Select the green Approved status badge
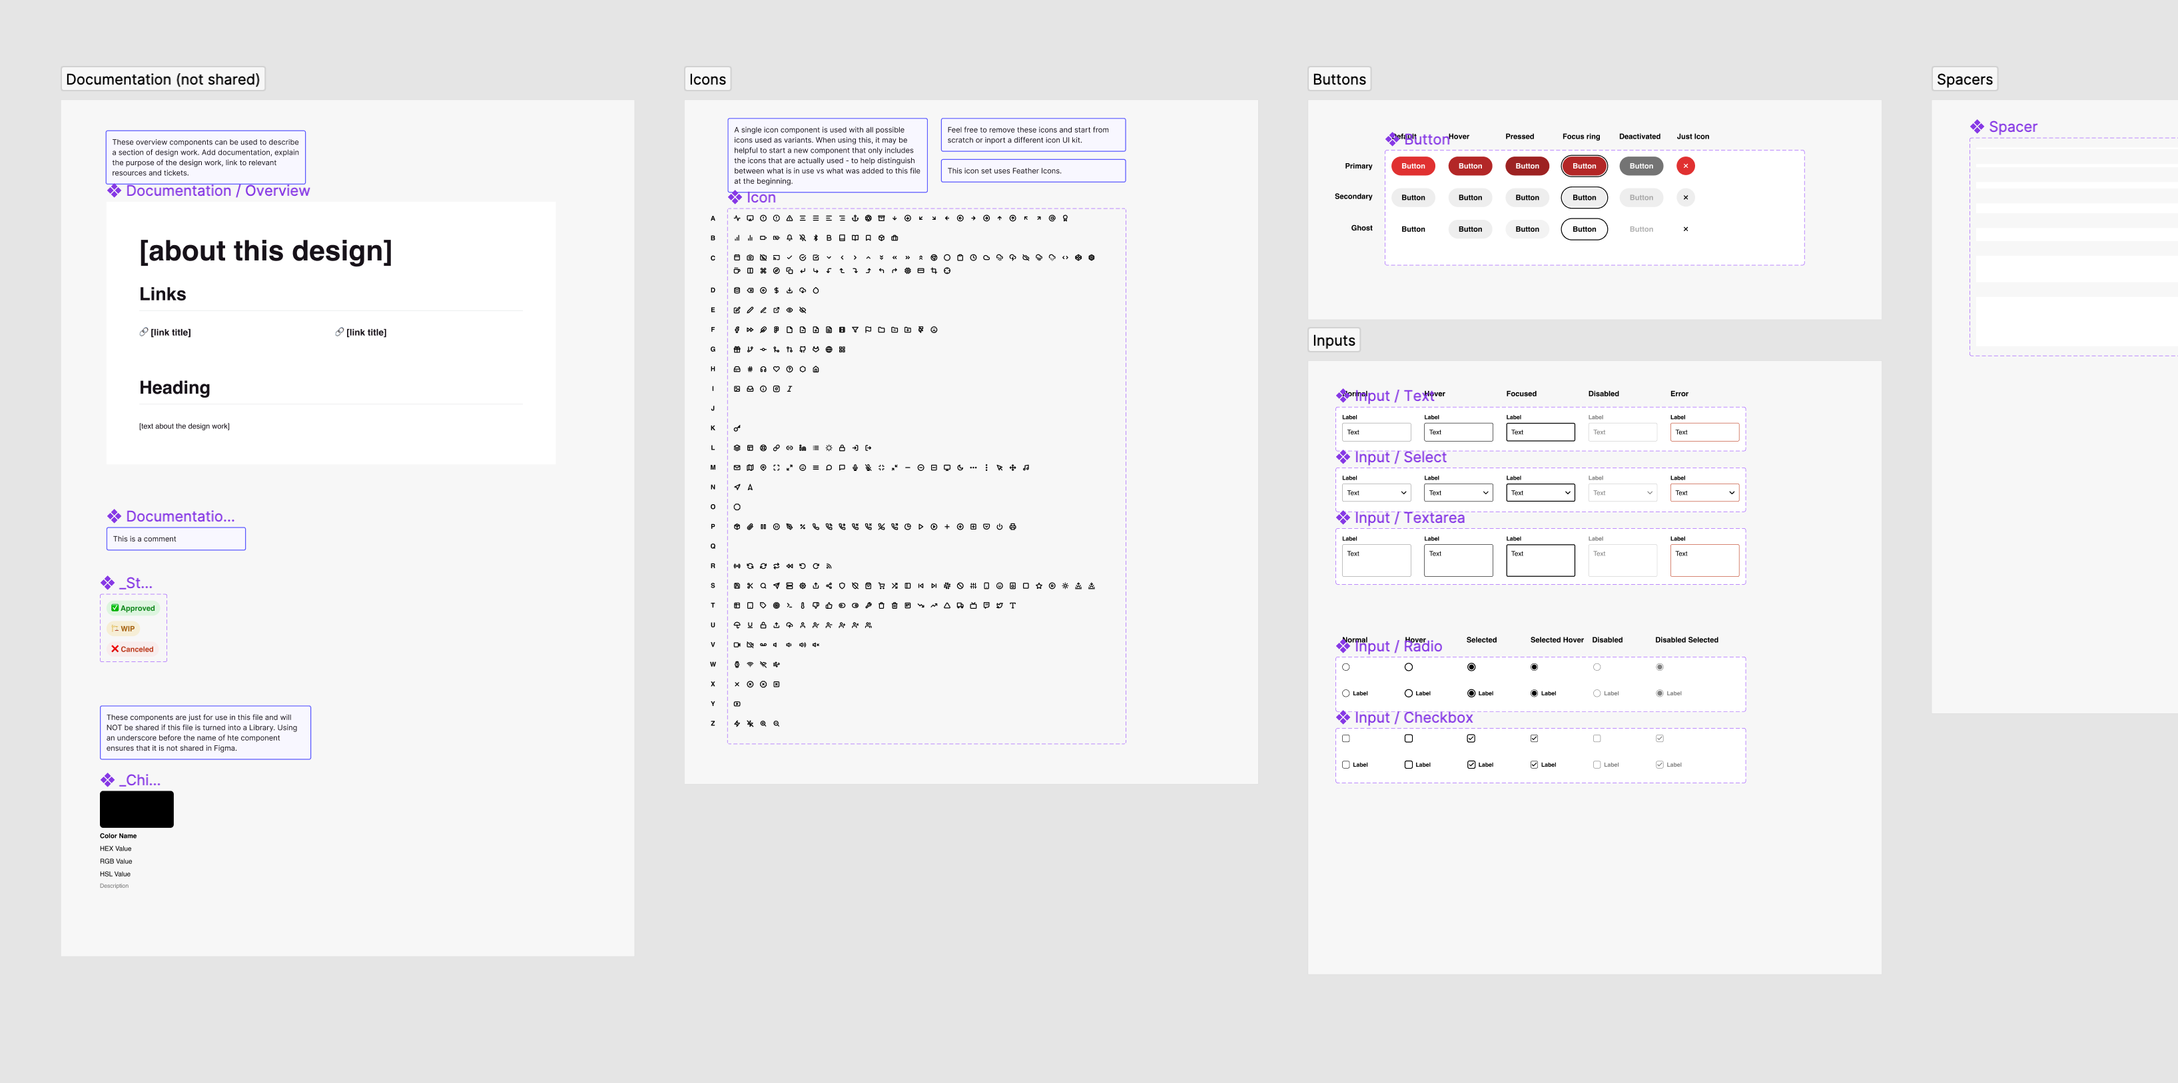This screenshot has height=1083, width=2178. click(x=134, y=609)
